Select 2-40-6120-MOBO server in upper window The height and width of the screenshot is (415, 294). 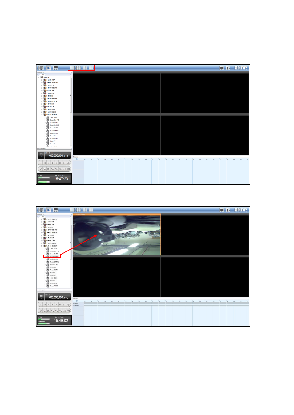[51, 82]
